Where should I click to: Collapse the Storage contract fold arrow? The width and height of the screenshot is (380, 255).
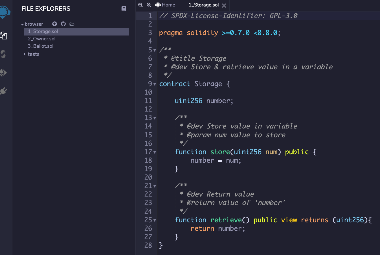click(x=155, y=84)
